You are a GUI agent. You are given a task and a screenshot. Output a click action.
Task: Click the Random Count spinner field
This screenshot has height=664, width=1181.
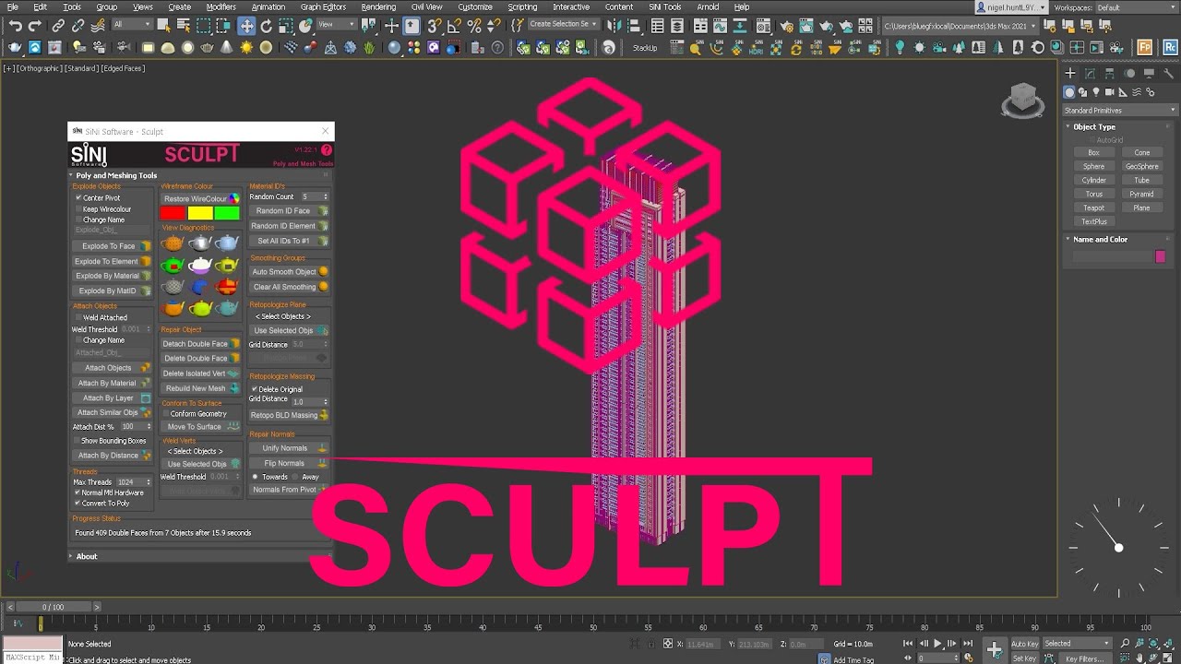[x=314, y=196]
